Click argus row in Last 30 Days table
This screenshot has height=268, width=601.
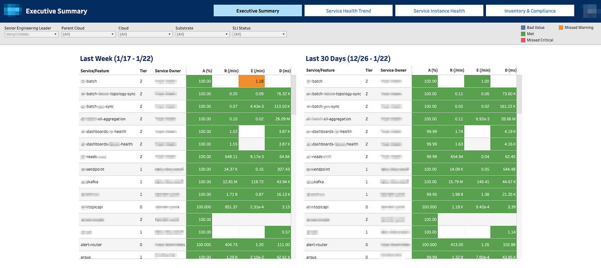pos(411,256)
